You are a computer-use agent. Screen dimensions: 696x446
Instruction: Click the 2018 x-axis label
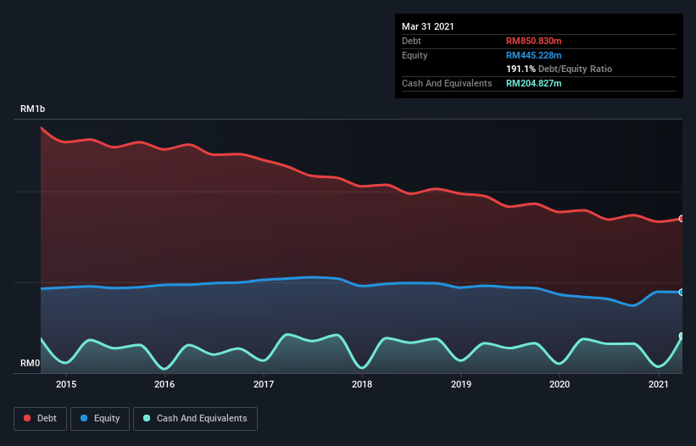click(362, 384)
